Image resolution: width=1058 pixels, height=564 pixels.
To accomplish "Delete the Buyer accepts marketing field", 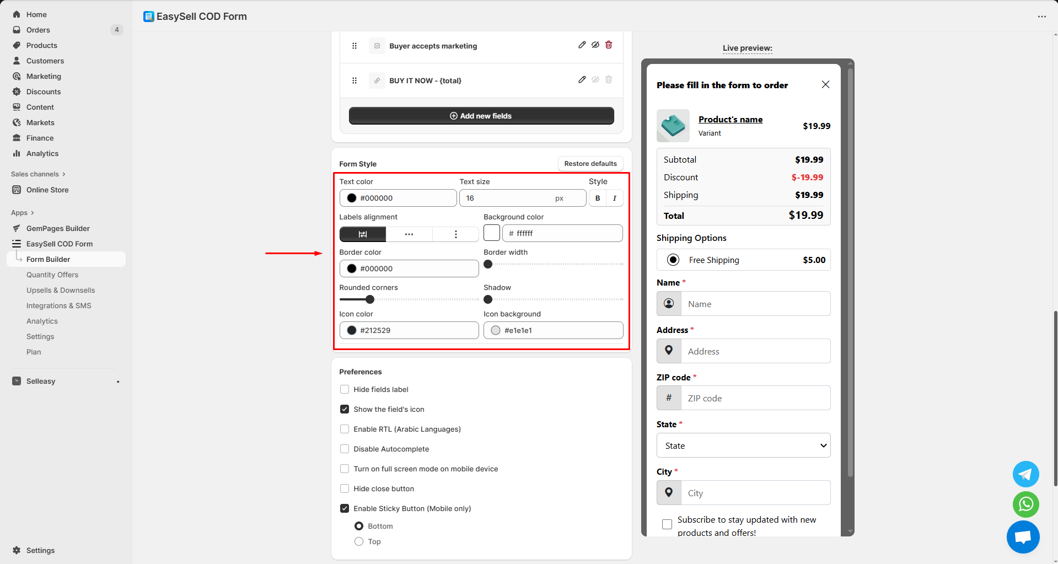I will [609, 45].
